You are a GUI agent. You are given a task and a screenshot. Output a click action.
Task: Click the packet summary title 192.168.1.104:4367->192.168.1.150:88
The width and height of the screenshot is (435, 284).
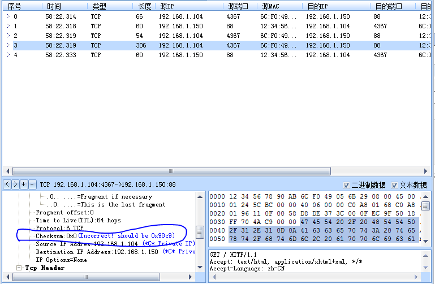pyautogui.click(x=107, y=184)
